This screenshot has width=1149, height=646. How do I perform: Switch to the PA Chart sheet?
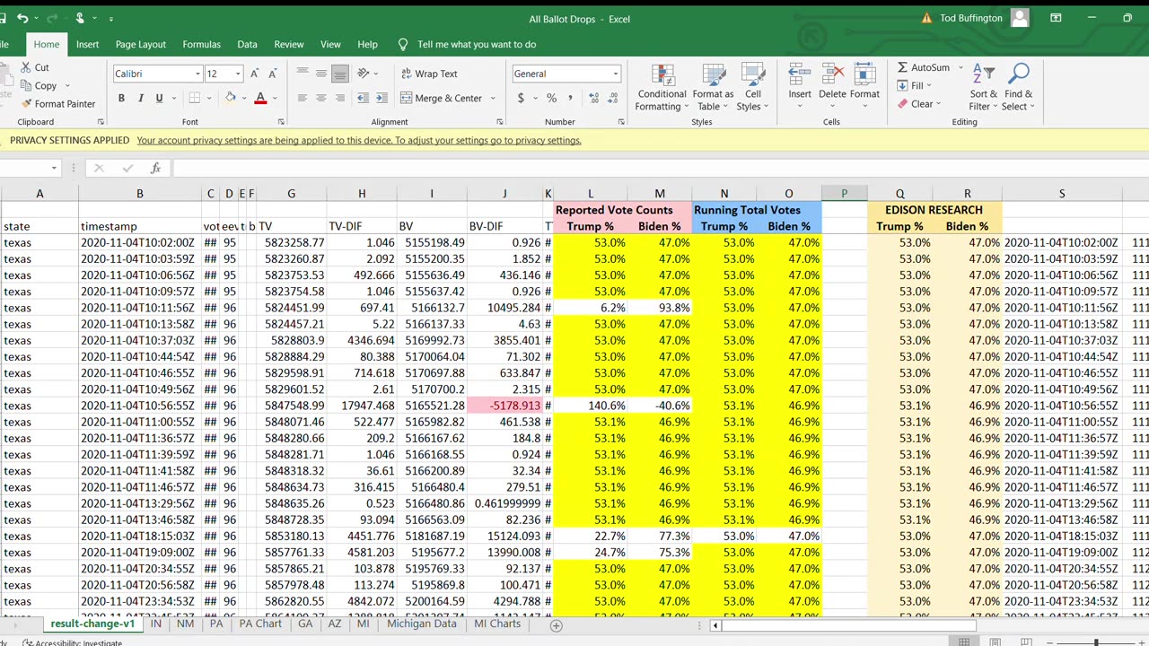tap(260, 624)
